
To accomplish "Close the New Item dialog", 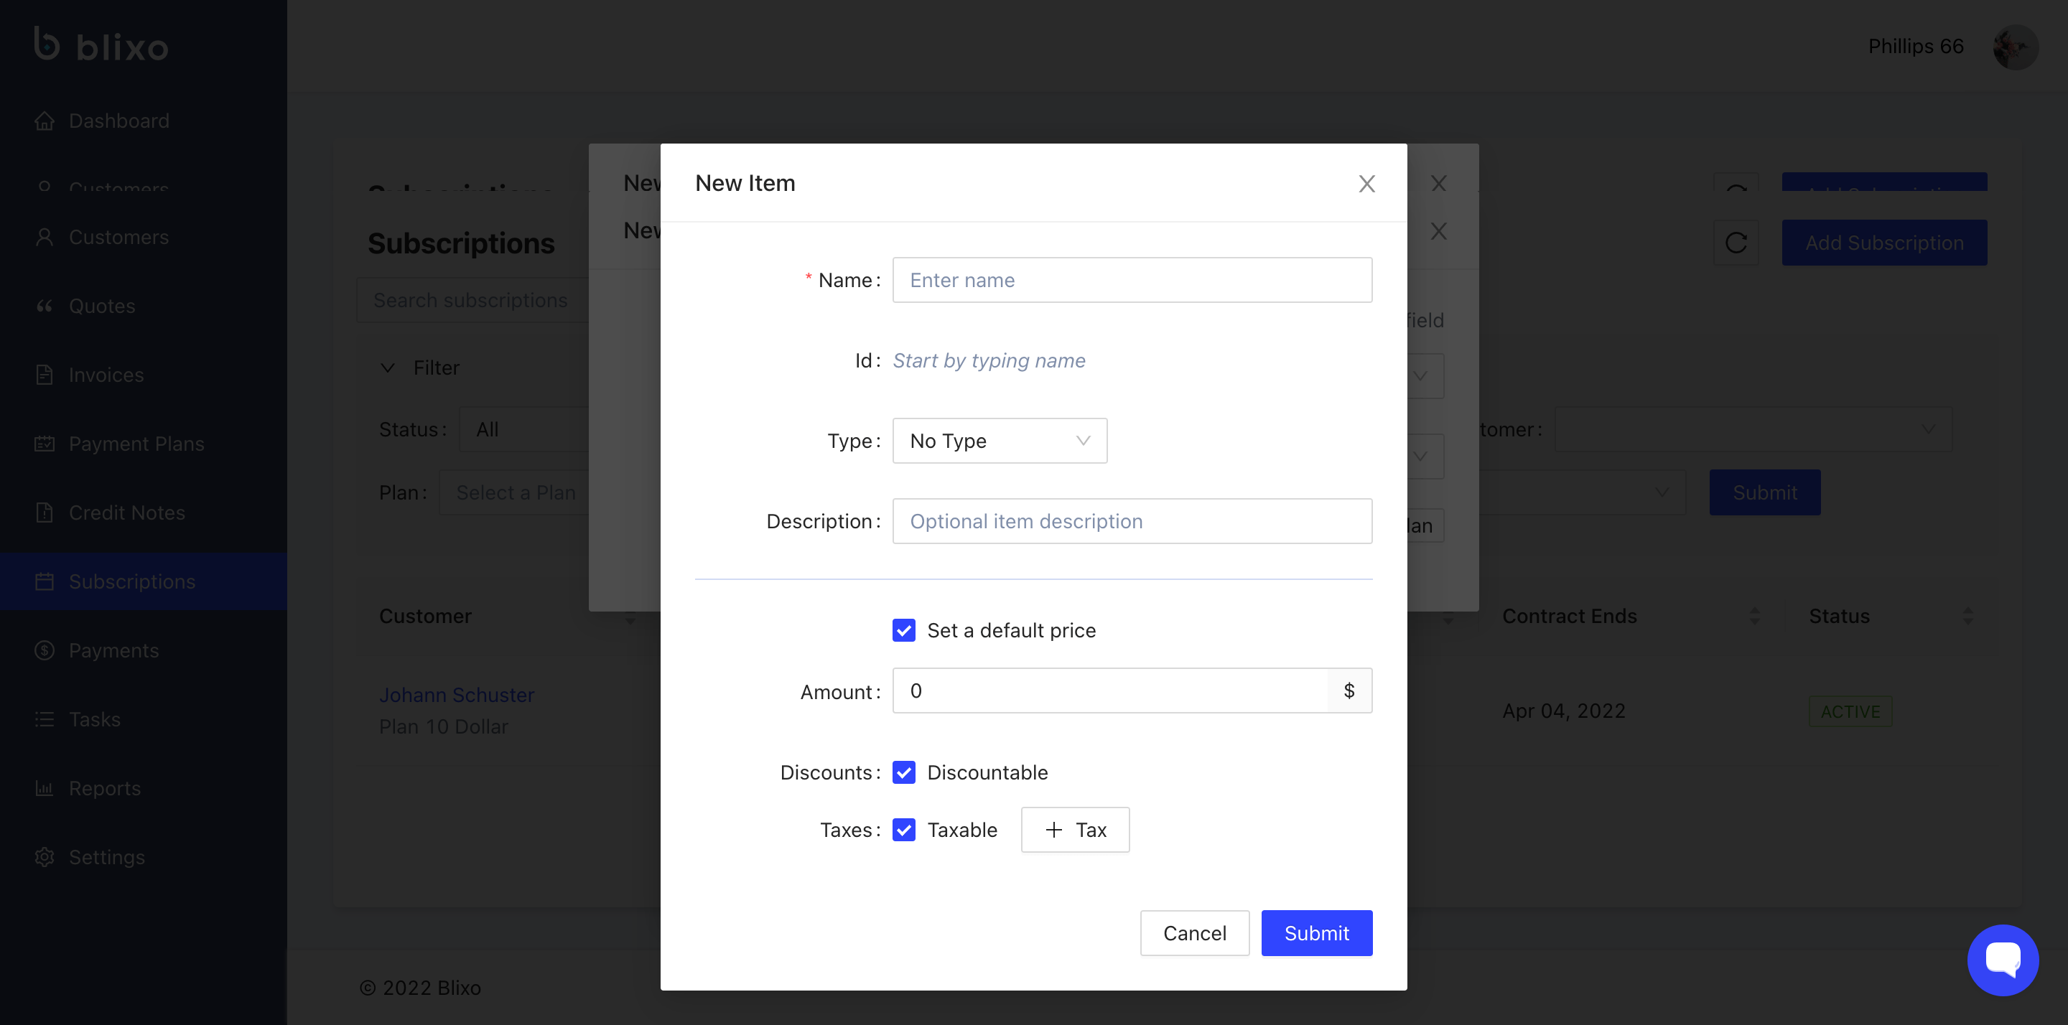I will (x=1366, y=184).
